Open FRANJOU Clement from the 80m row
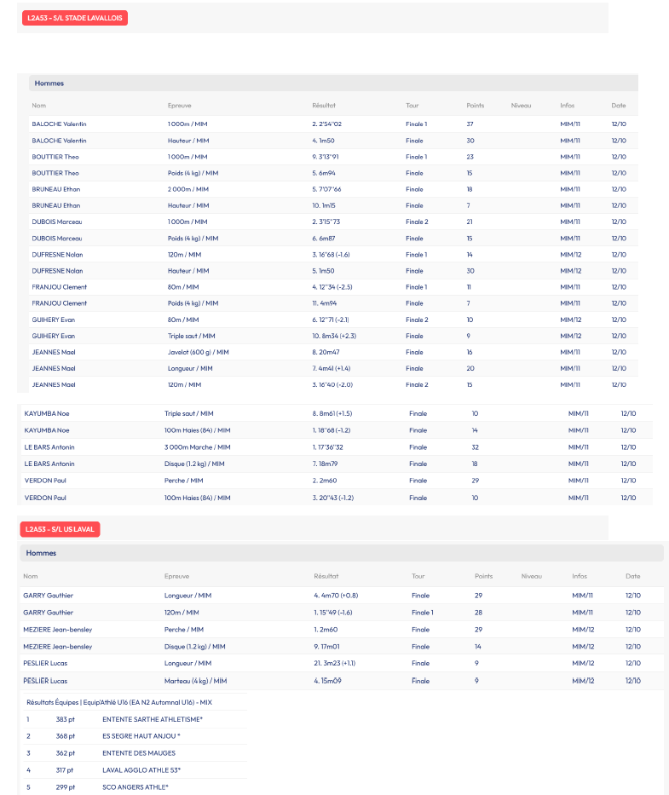This screenshot has height=795, width=669. [59, 287]
